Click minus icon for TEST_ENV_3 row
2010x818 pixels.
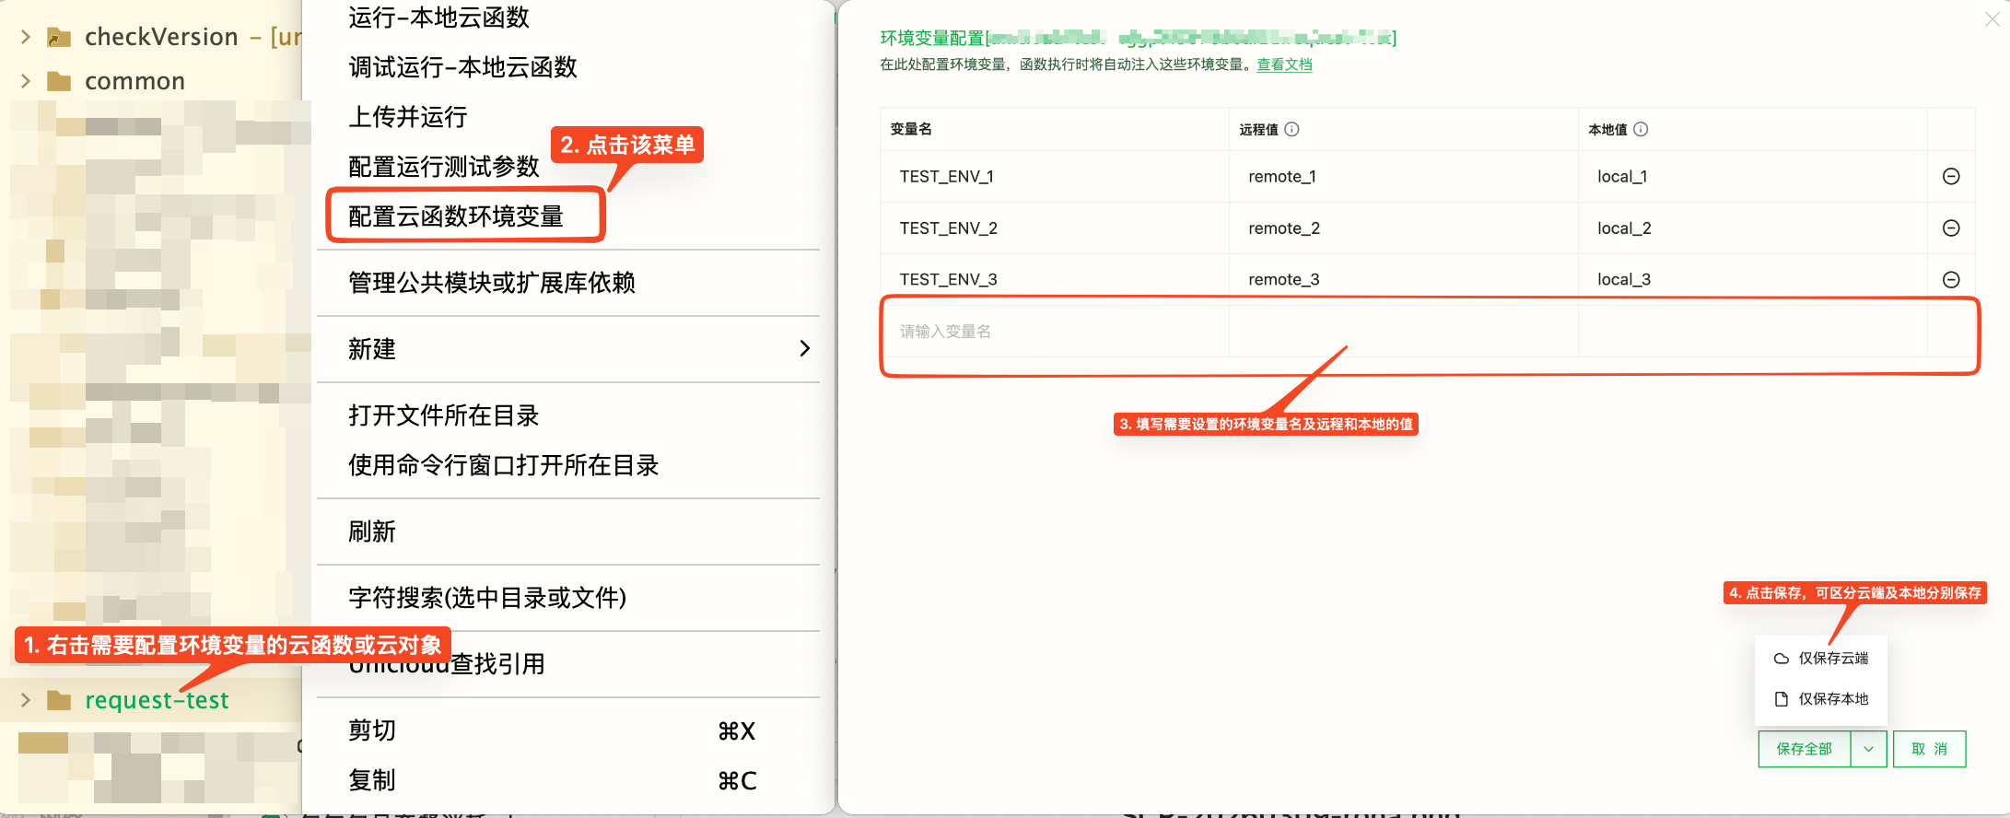pos(1950,280)
